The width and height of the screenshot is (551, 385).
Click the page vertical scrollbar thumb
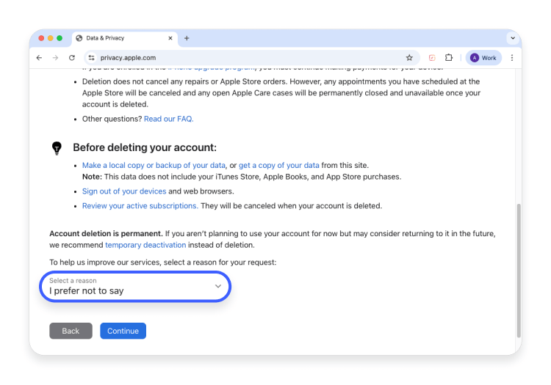pos(519,270)
